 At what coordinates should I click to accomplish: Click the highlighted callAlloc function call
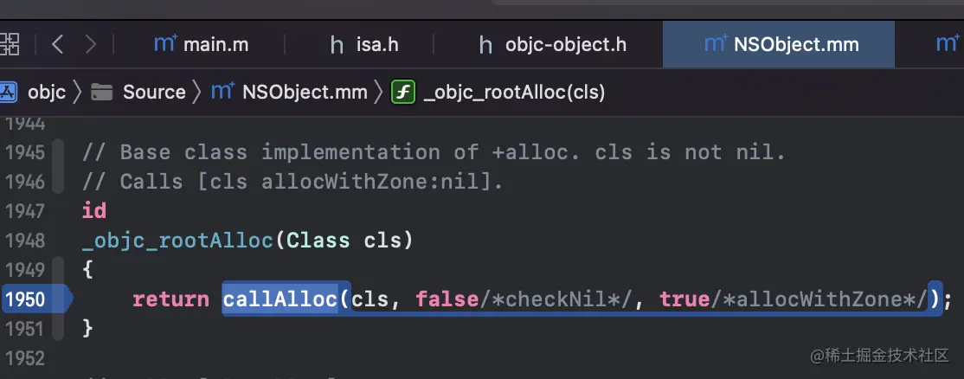point(280,299)
